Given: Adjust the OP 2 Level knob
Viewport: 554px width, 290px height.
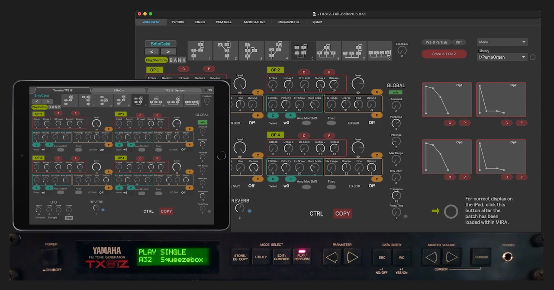Looking at the screenshot, I should click(x=358, y=84).
